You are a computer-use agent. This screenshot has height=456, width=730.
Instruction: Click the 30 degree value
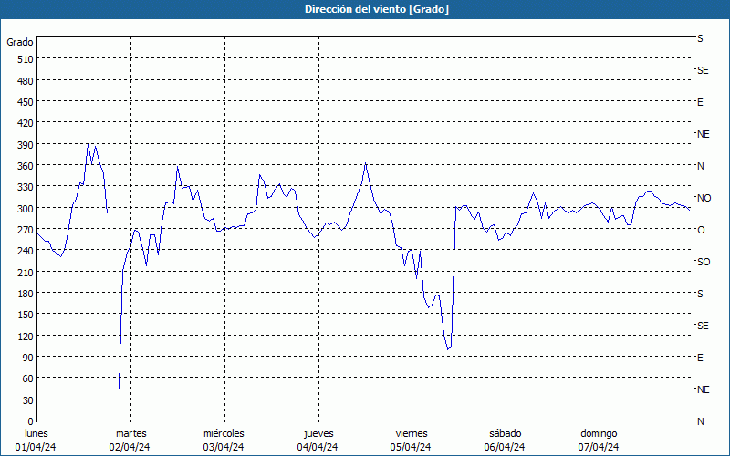28,400
